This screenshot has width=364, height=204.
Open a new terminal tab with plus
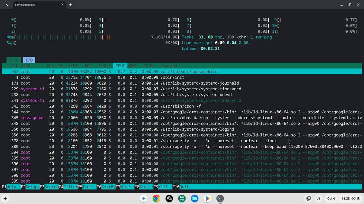70,5
